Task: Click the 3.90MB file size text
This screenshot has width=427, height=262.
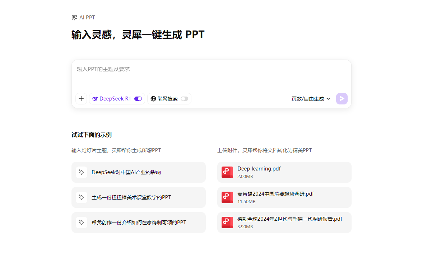Action: pyautogui.click(x=245, y=226)
